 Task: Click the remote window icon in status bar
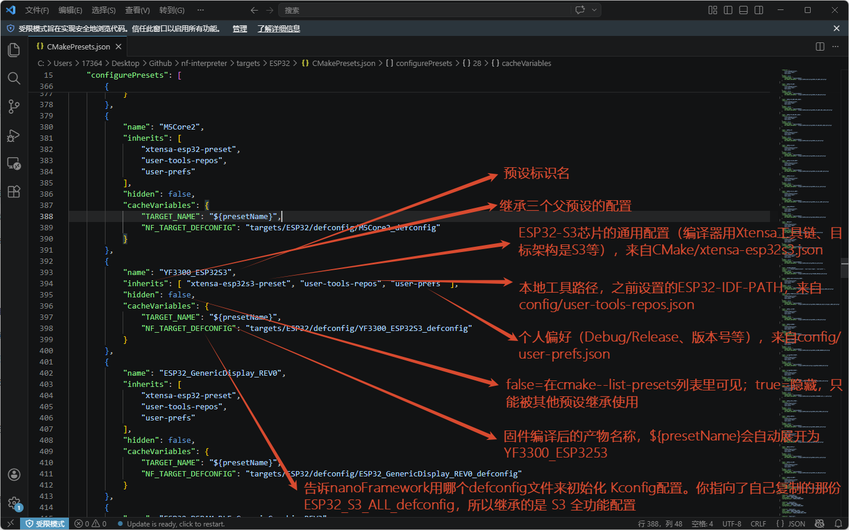tap(10, 524)
